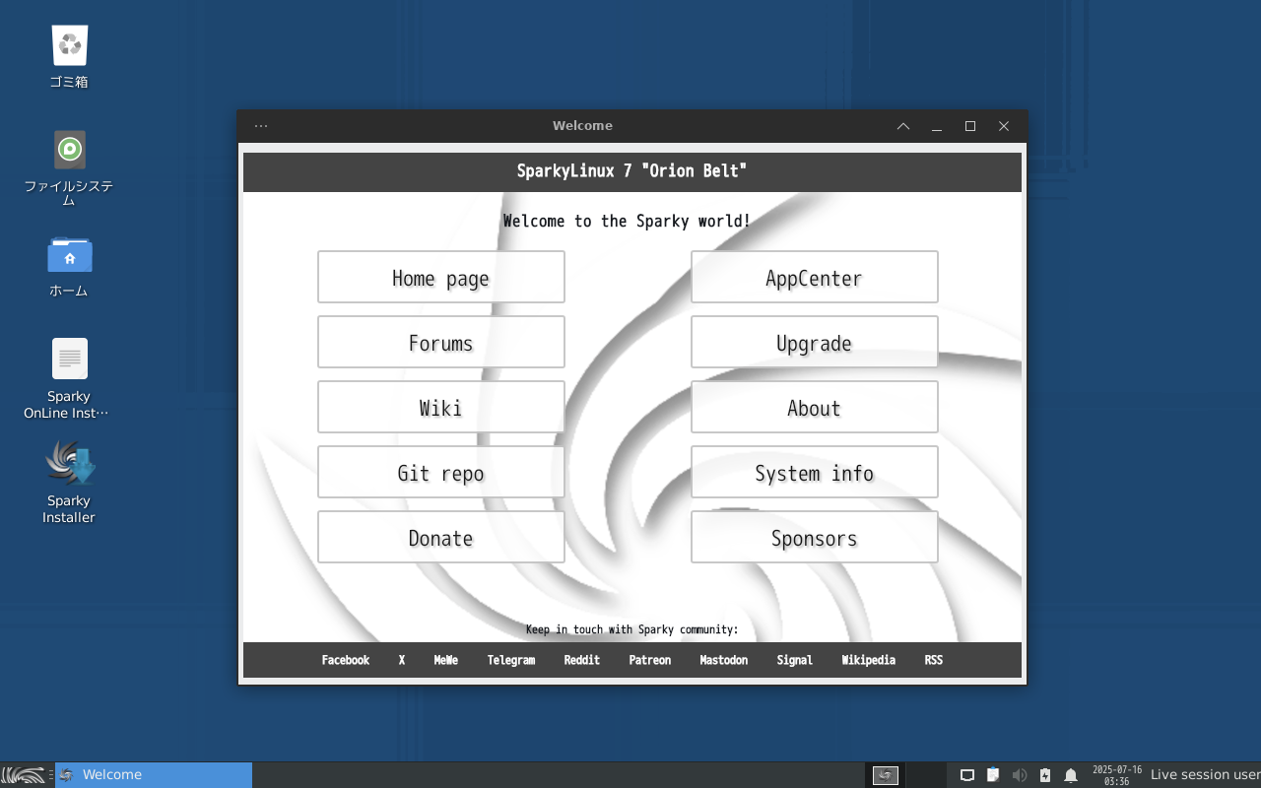
Task: Click the Sponsors button
Action: click(815, 537)
